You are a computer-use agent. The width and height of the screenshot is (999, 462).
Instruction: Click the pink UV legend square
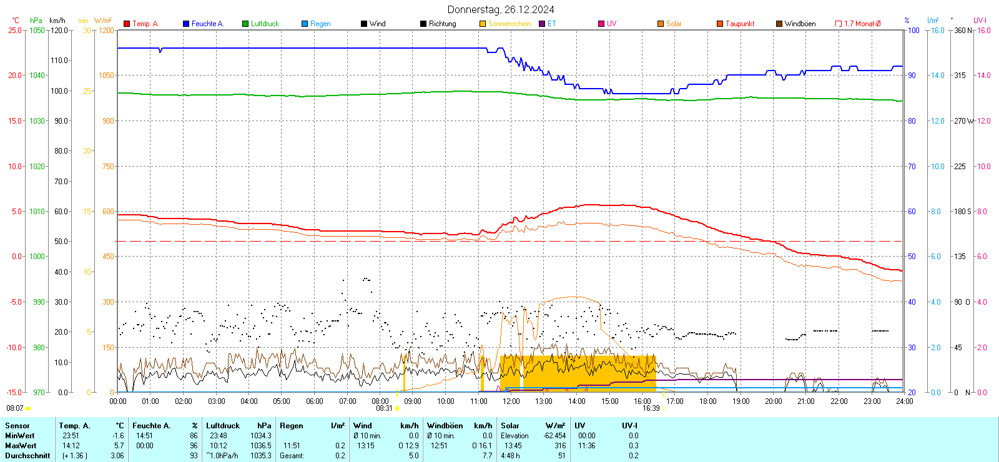tap(601, 24)
